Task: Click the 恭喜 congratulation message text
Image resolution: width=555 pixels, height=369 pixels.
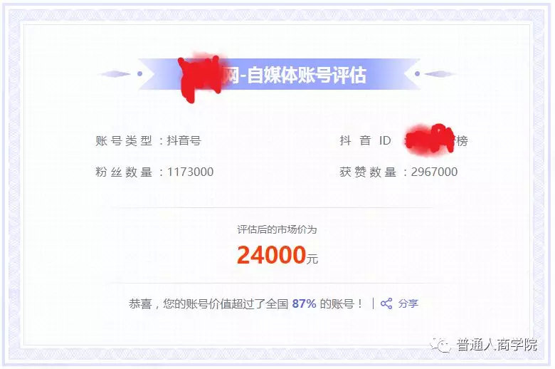Action: 245,303
